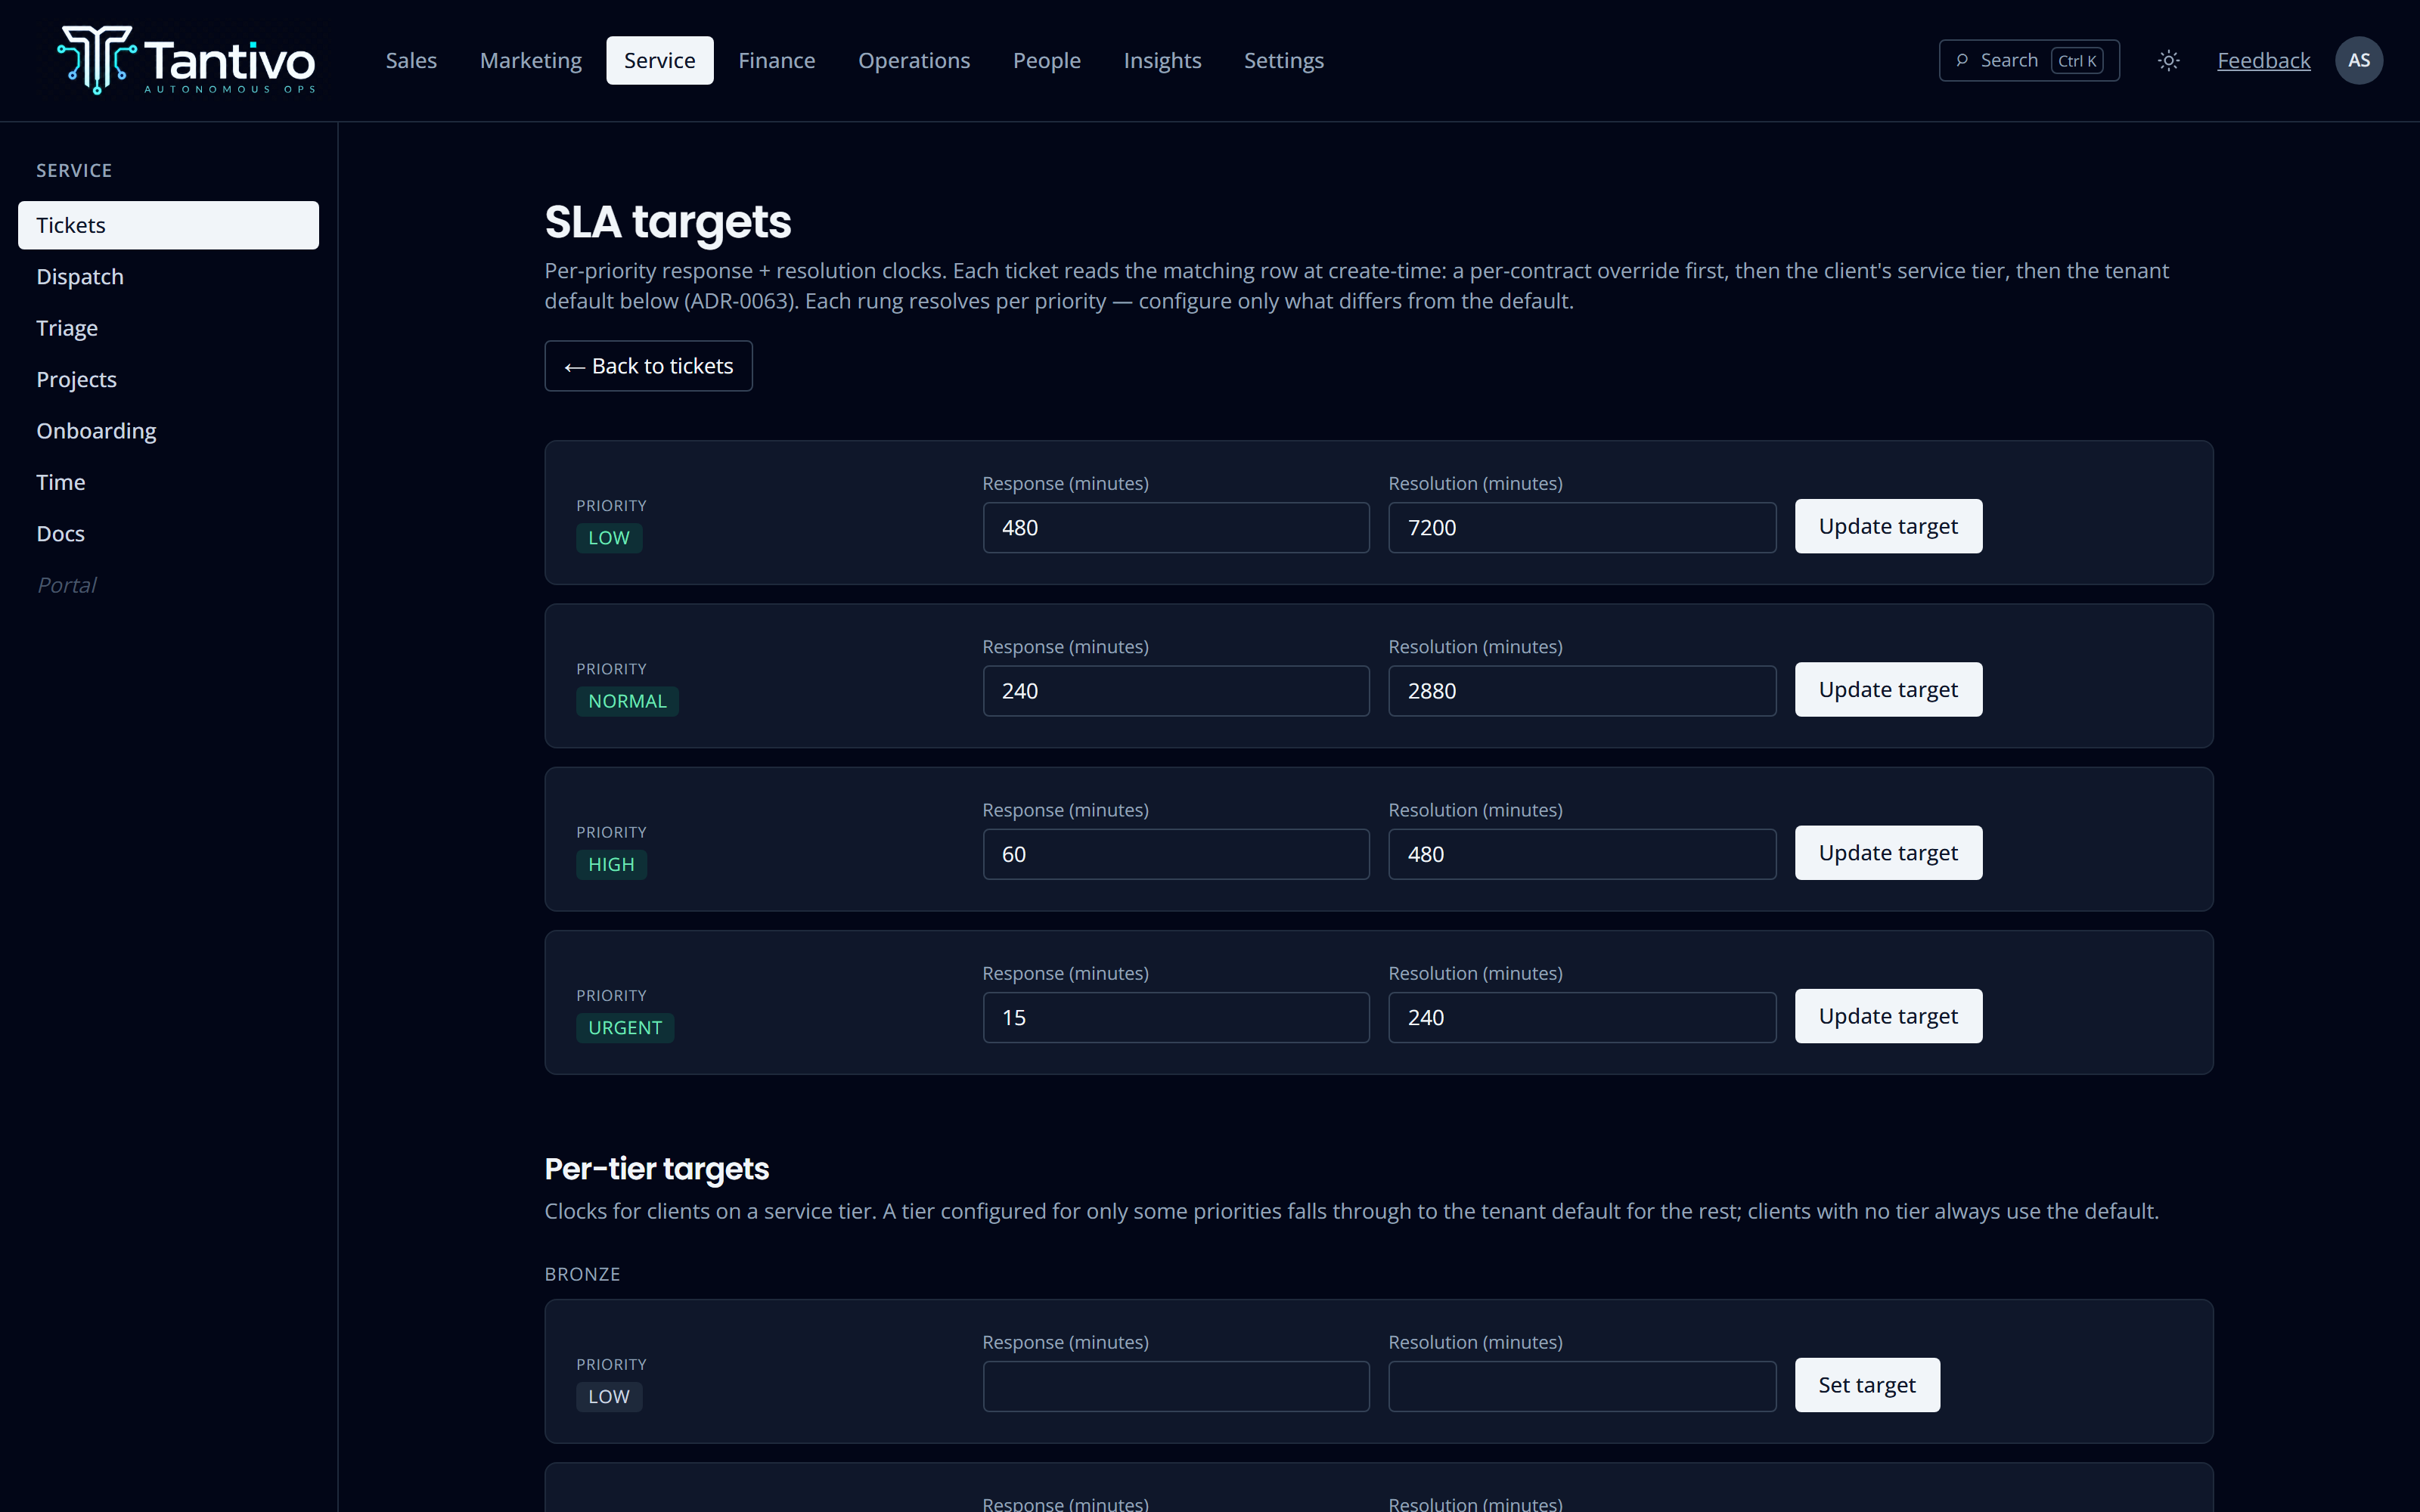Open Time in the sidebar

[168, 482]
